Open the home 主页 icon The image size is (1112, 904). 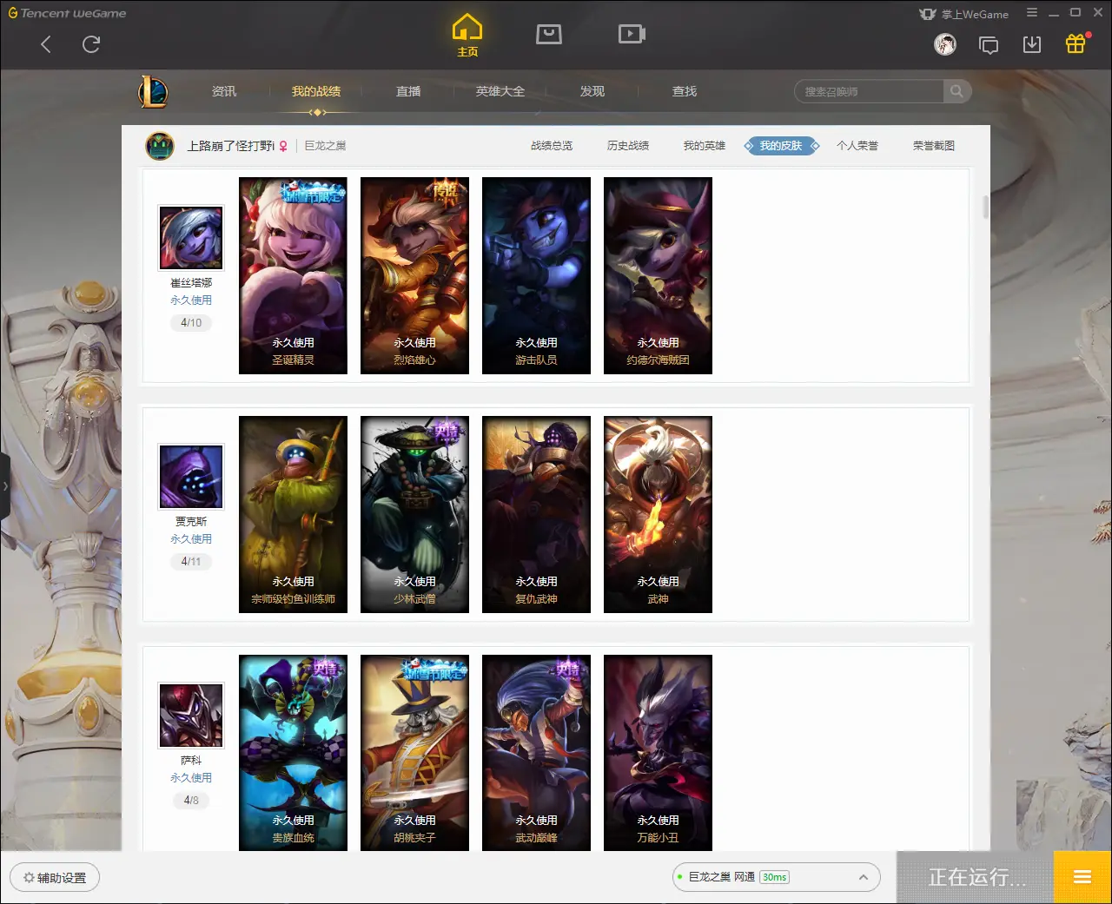tap(467, 36)
